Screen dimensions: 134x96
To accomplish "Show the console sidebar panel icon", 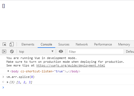I will tap(4, 52).
